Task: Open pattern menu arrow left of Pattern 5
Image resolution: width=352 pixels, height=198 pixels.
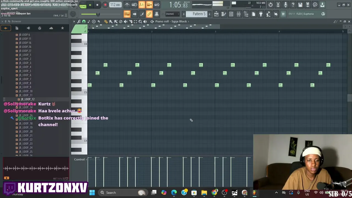Action: [184, 14]
